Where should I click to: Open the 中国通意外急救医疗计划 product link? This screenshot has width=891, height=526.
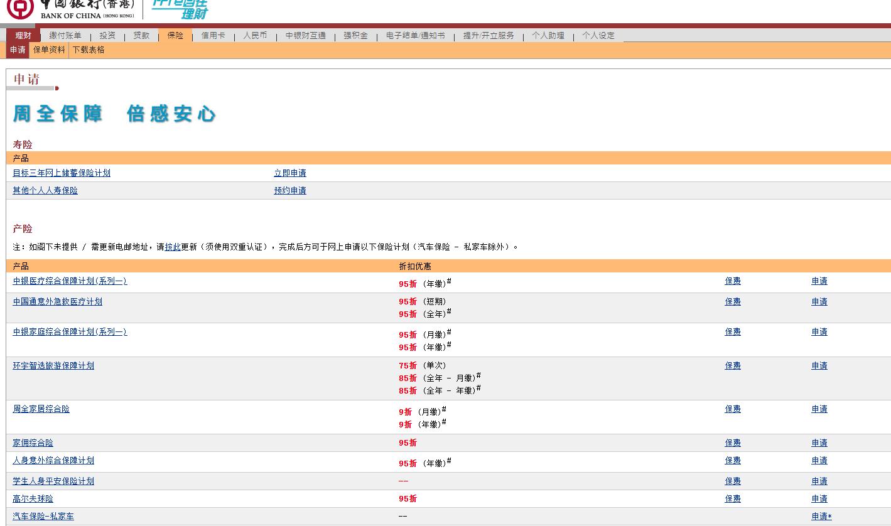(58, 302)
